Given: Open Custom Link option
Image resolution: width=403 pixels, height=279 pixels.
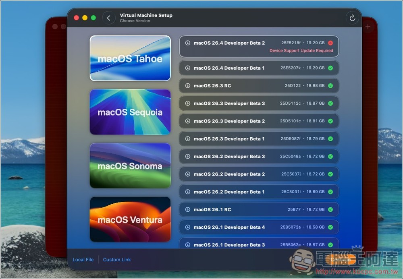Looking at the screenshot, I should pyautogui.click(x=117, y=260).
